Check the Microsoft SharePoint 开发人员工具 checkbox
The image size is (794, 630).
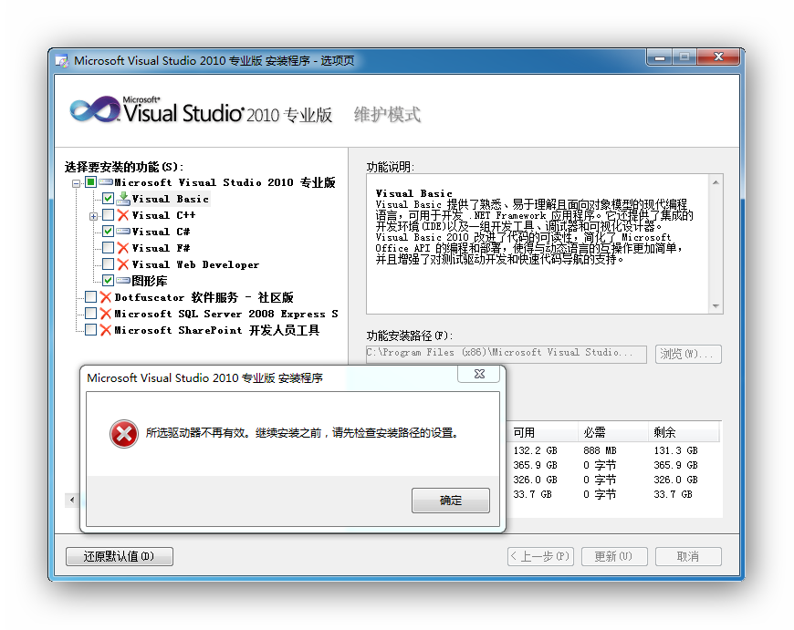(90, 330)
